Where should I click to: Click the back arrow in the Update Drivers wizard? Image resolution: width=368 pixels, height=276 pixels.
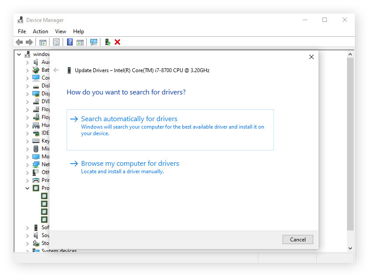(56, 70)
